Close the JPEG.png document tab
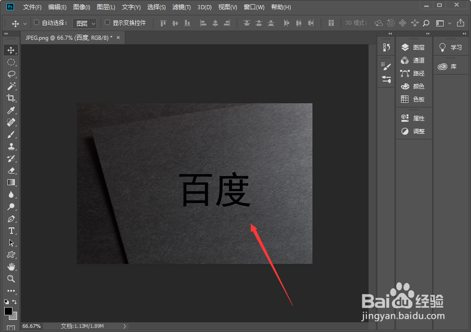Viewport: 471px width, 332px height. 118,38
